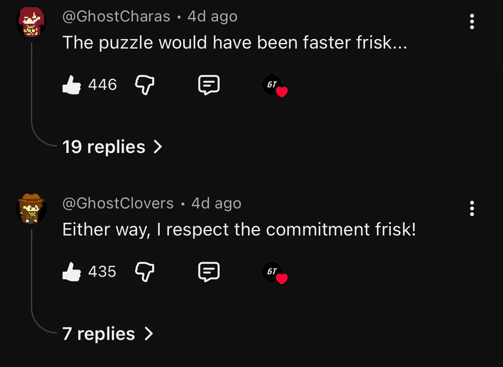Viewport: 503px width, 367px height.
Task: Expand the 19 replies thread
Action: pos(104,147)
